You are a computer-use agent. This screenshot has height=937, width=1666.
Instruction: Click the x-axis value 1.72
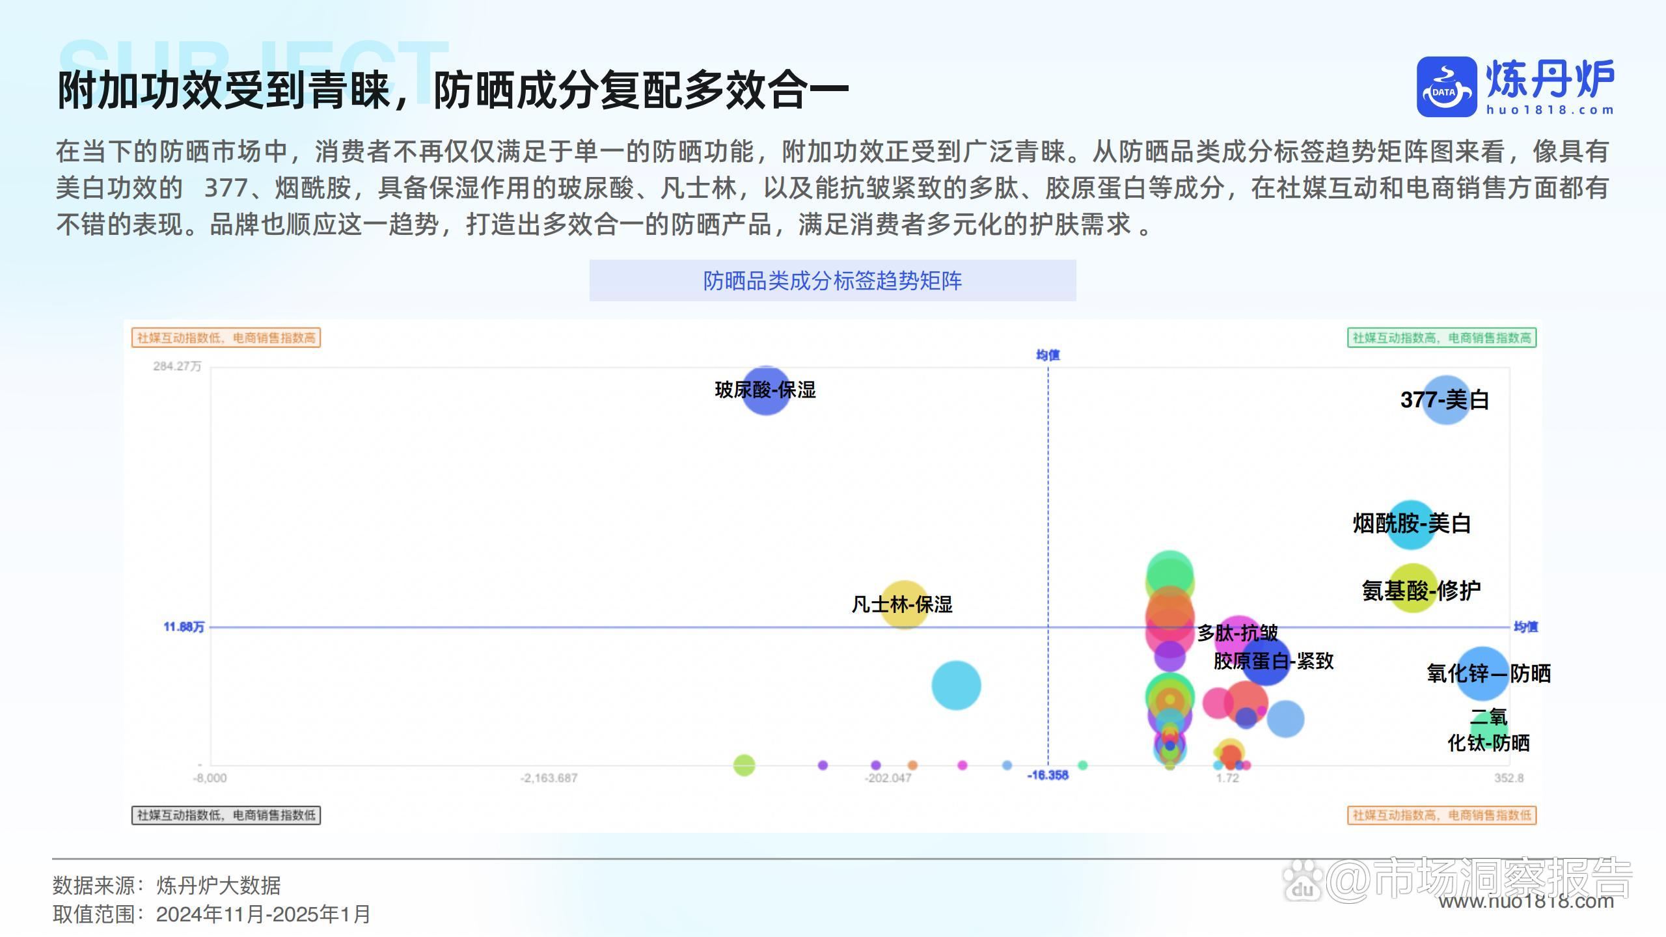[x=1227, y=778]
